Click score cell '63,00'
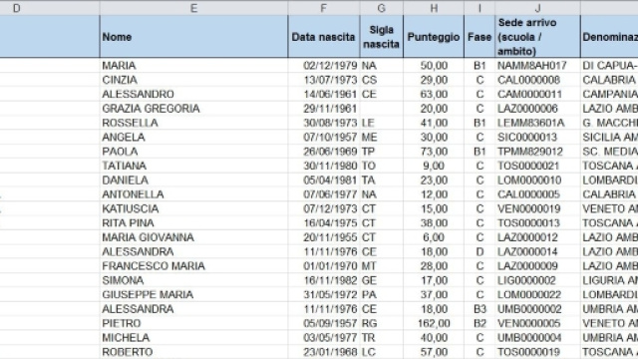This screenshot has height=359, width=638. tap(434, 94)
